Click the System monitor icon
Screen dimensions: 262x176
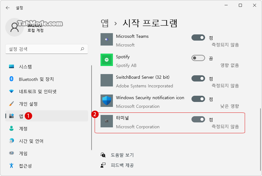11,66
